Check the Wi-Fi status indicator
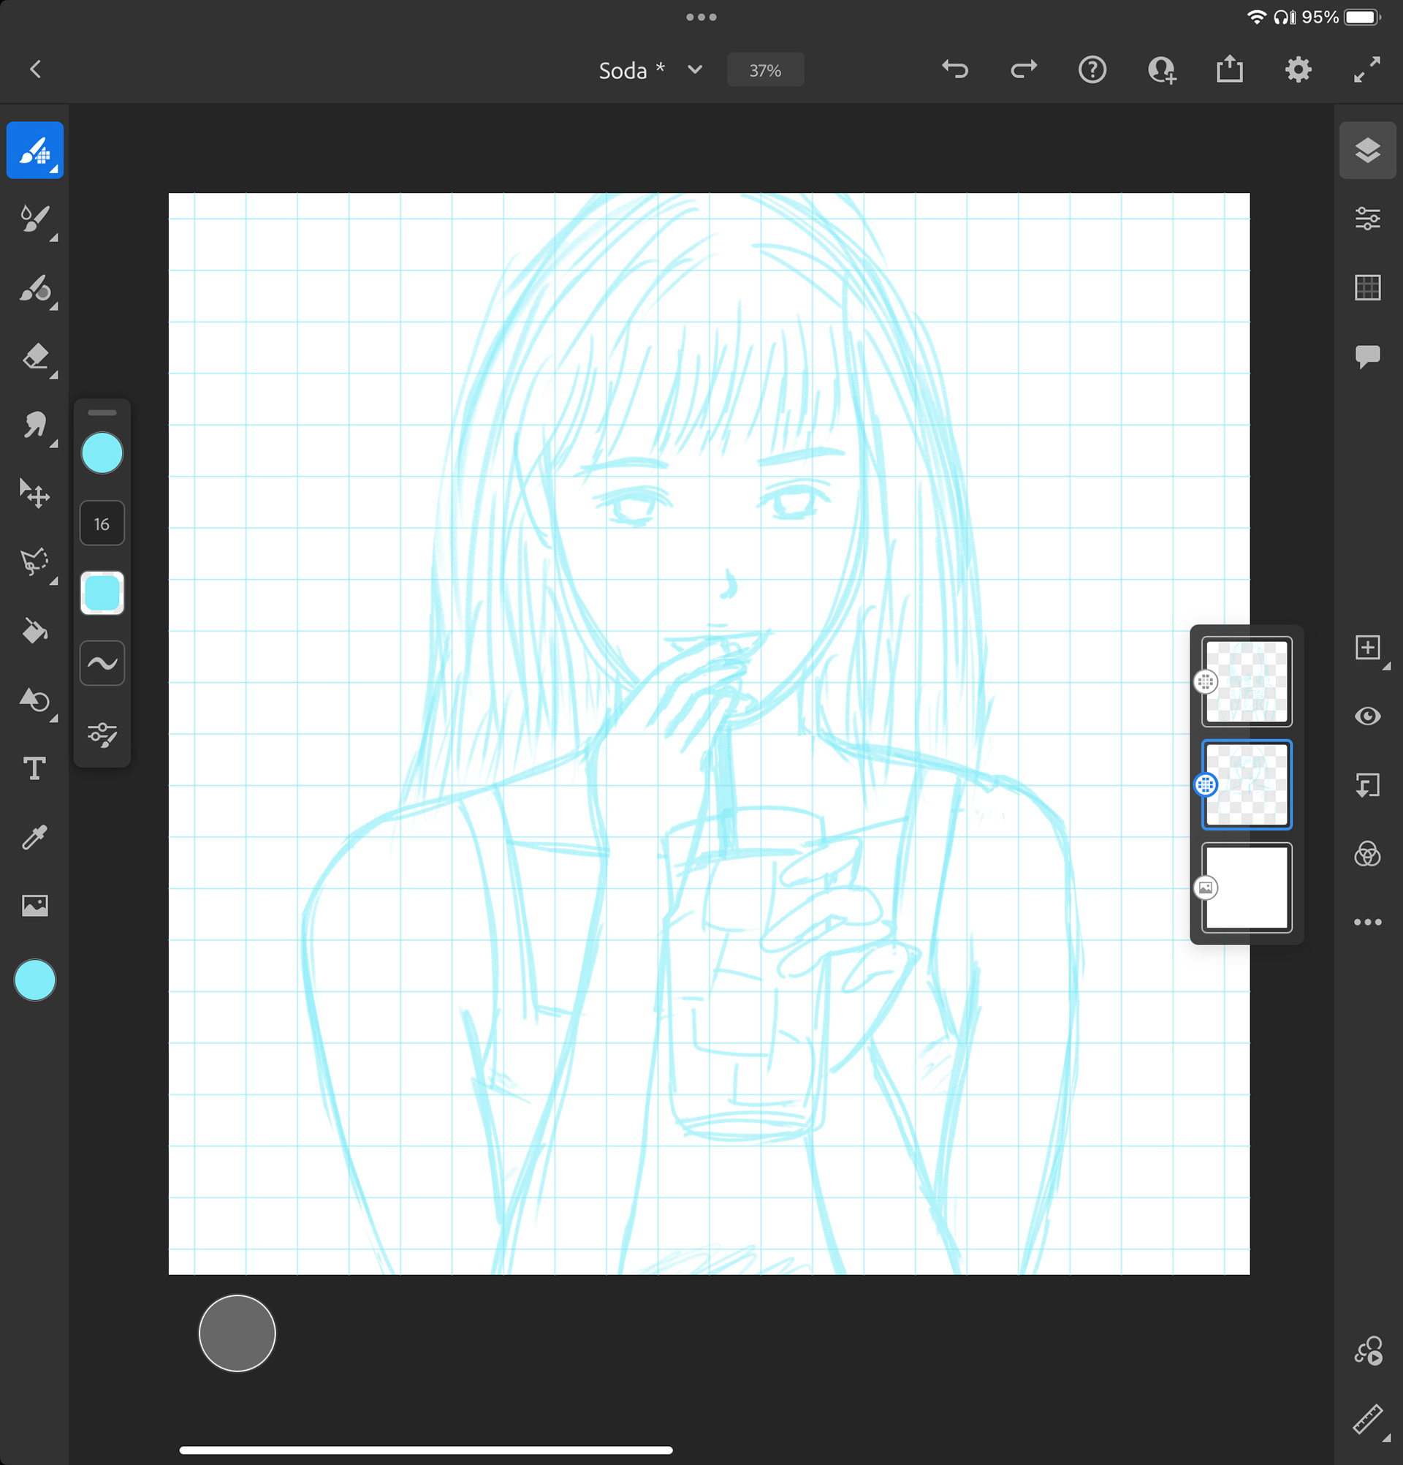1403x1465 pixels. 1257,18
